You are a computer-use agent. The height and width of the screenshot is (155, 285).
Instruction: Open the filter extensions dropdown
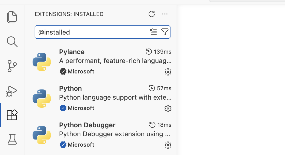165,32
